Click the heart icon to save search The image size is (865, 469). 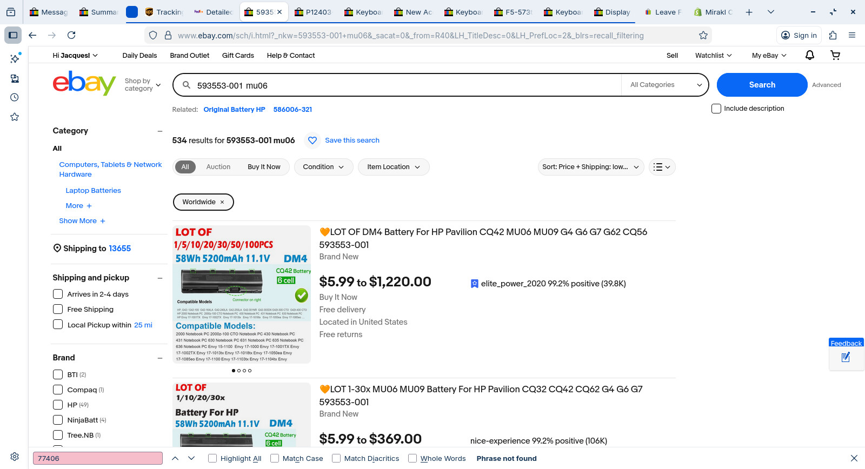pyautogui.click(x=312, y=140)
